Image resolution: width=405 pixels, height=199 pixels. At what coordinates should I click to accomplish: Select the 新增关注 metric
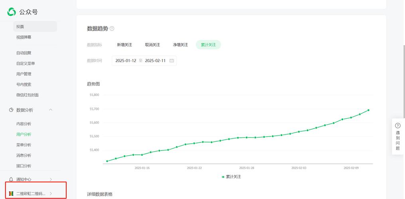click(124, 45)
